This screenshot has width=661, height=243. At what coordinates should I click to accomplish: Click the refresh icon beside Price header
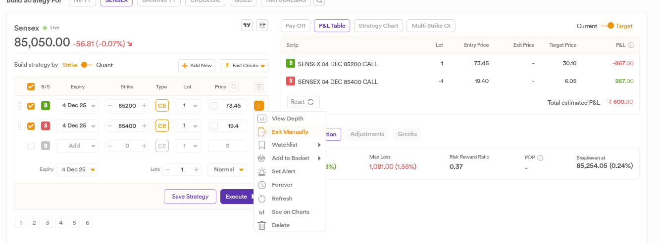pos(234,87)
